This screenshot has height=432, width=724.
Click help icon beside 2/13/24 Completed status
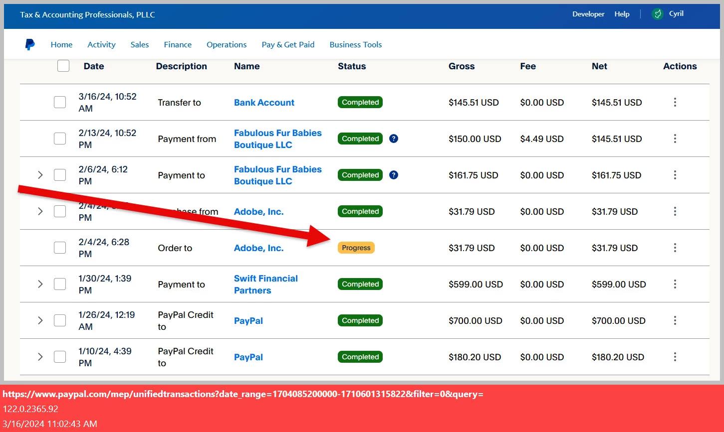tap(394, 139)
